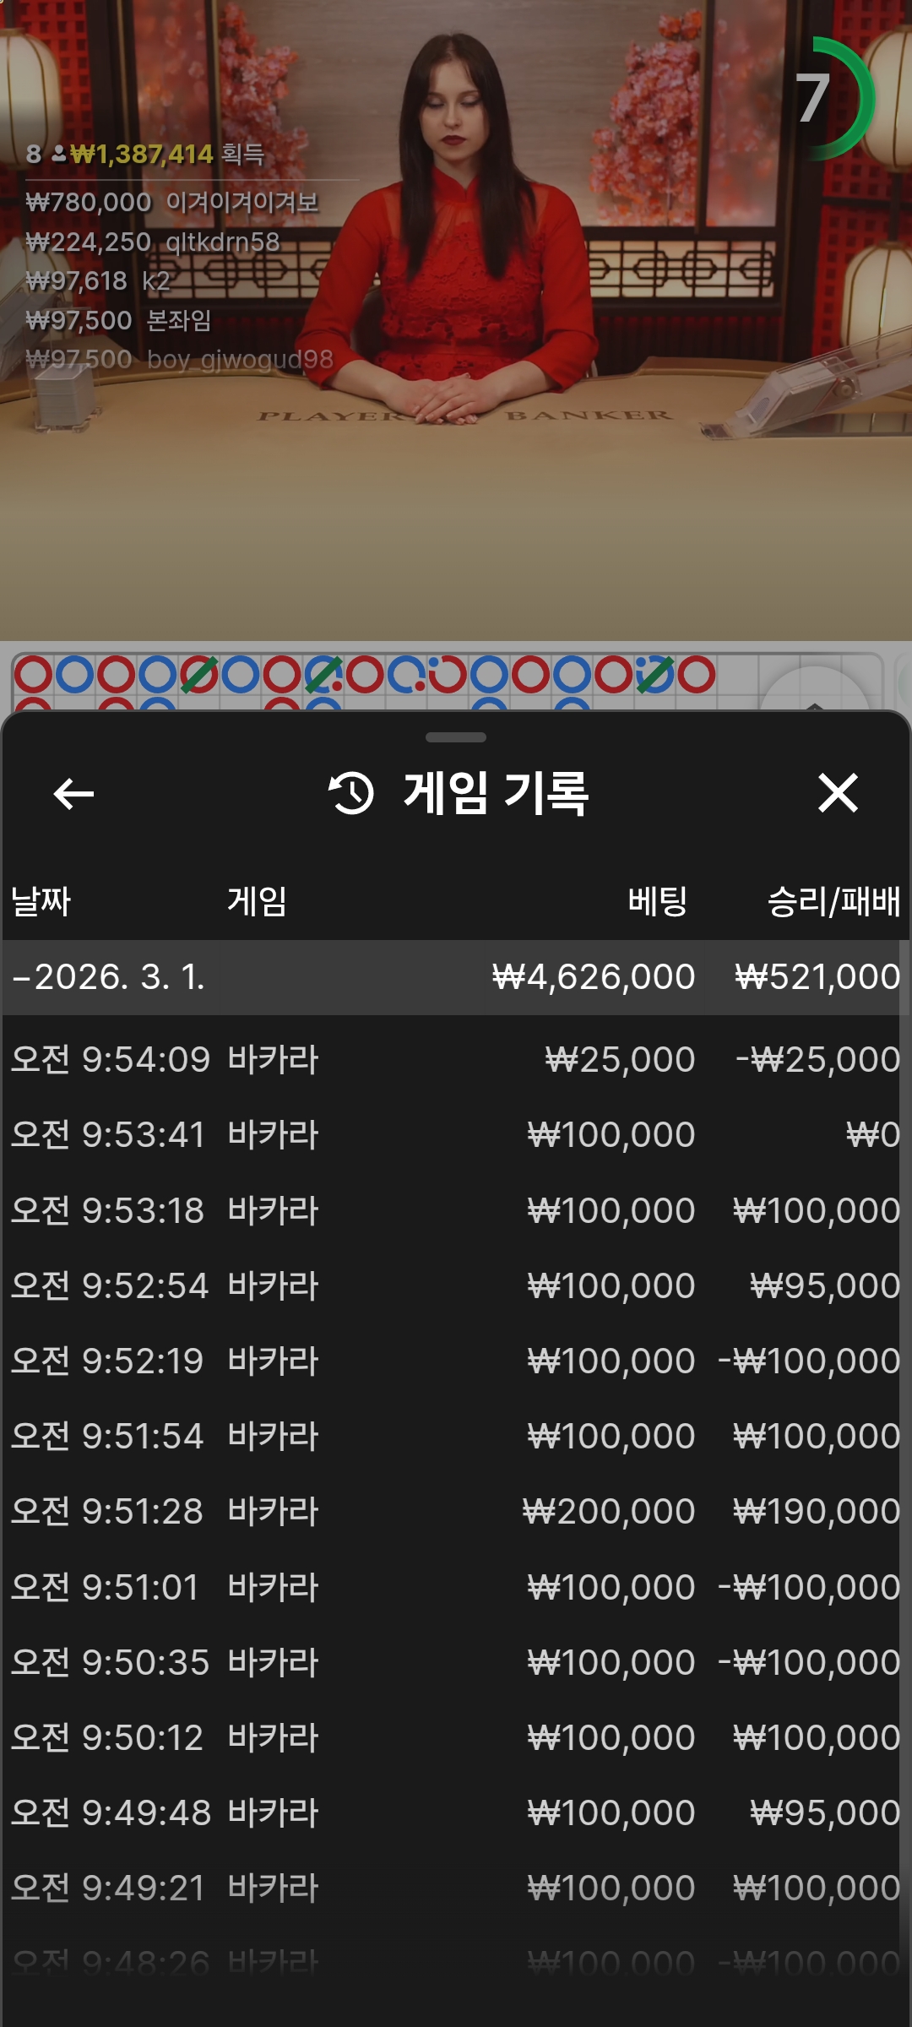
Task: Select the 오전 9:53:41 round with ₩0 result
Action: click(456, 1135)
